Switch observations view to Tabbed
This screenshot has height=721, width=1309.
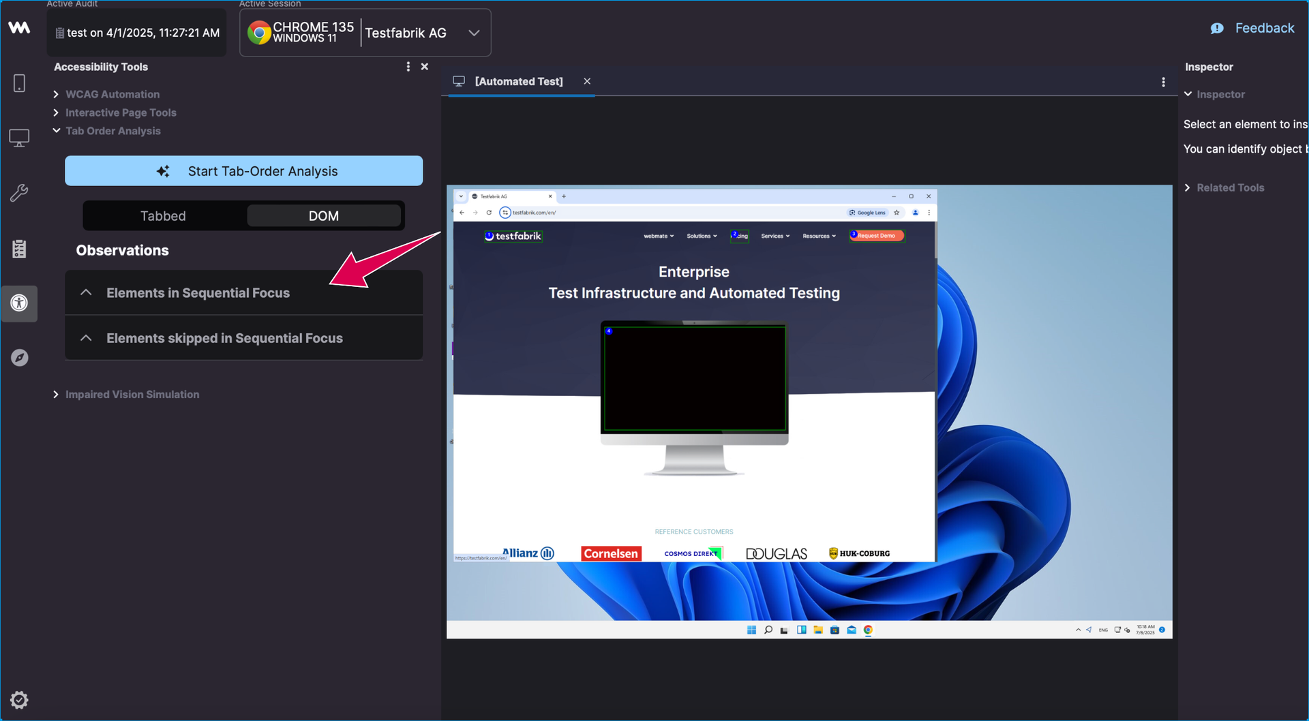click(163, 216)
